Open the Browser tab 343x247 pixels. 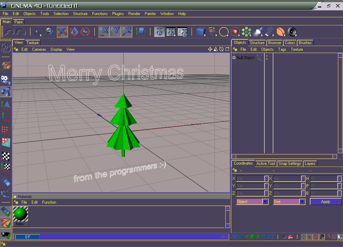275,43
